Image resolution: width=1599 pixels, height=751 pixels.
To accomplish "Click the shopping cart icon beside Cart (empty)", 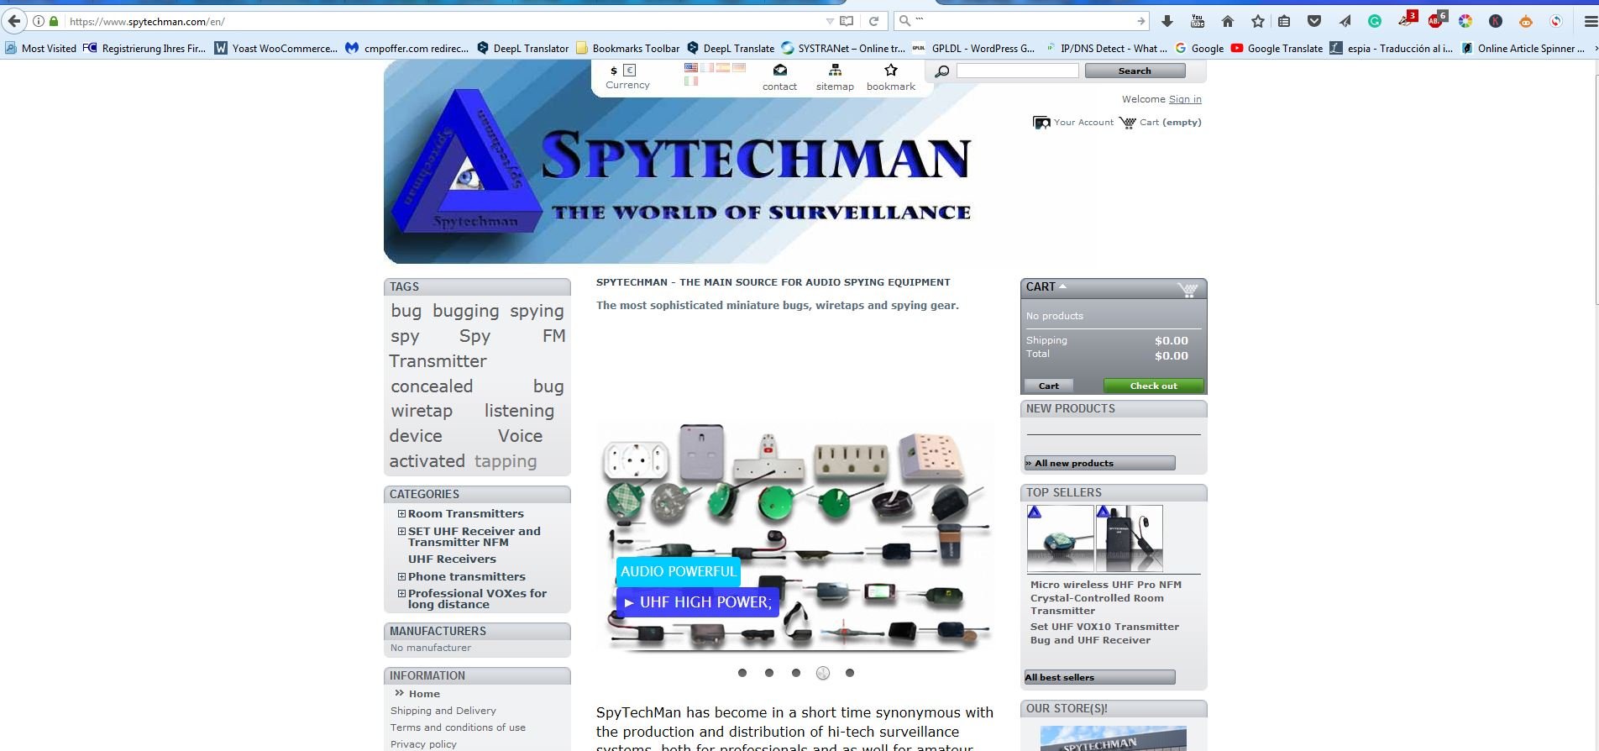I will tap(1128, 123).
